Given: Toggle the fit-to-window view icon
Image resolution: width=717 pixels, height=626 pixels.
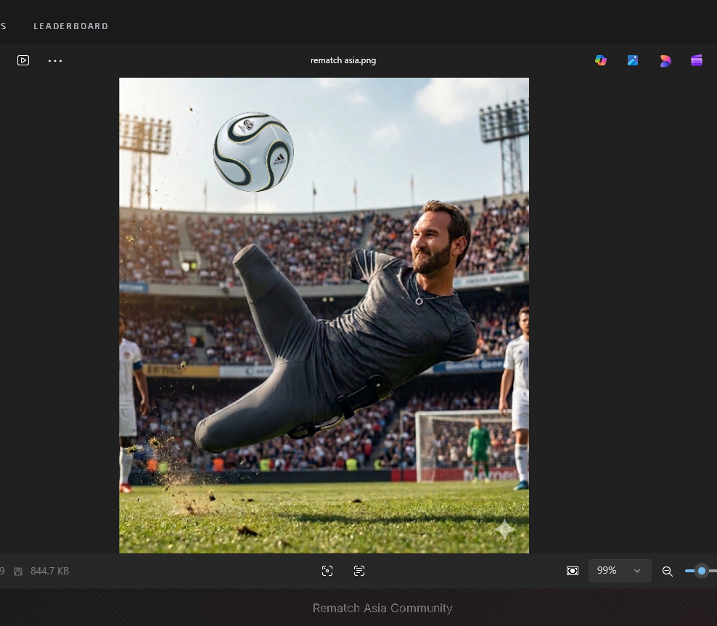Looking at the screenshot, I should point(573,571).
